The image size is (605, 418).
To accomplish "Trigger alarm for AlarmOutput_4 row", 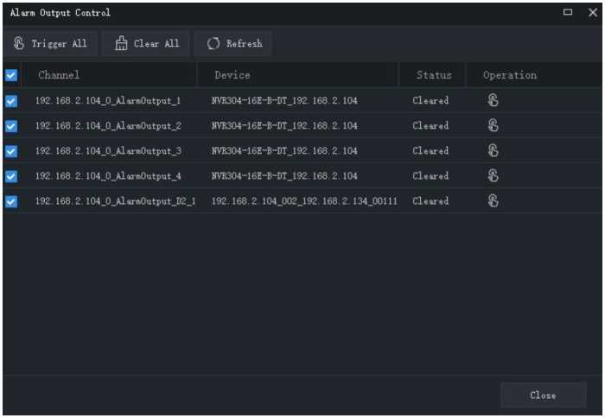I will [493, 175].
